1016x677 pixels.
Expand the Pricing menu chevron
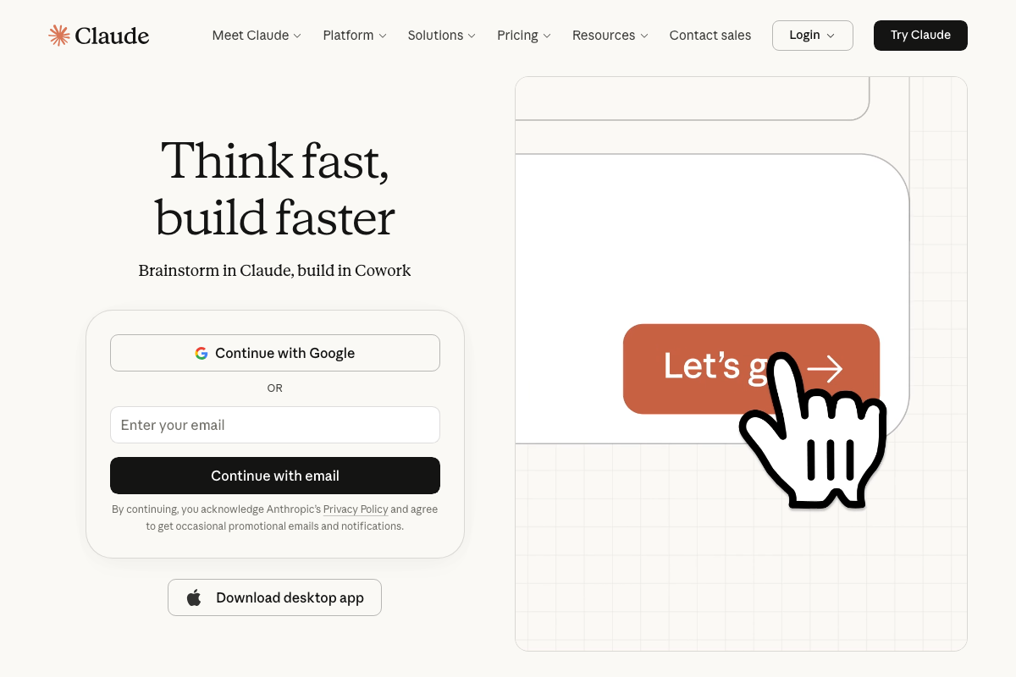click(x=547, y=36)
